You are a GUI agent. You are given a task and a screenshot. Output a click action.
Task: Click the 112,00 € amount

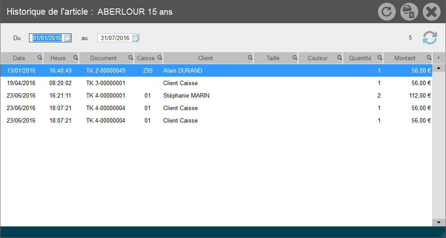click(x=419, y=95)
